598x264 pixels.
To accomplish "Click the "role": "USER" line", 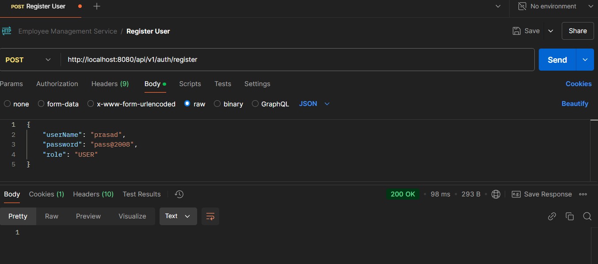I will tap(70, 155).
